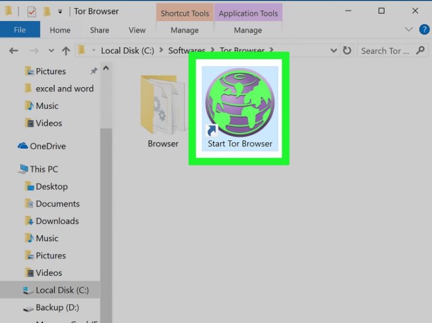Viewport: 432px width, 323px height.
Task: Go back with the left arrow
Action: coord(13,51)
